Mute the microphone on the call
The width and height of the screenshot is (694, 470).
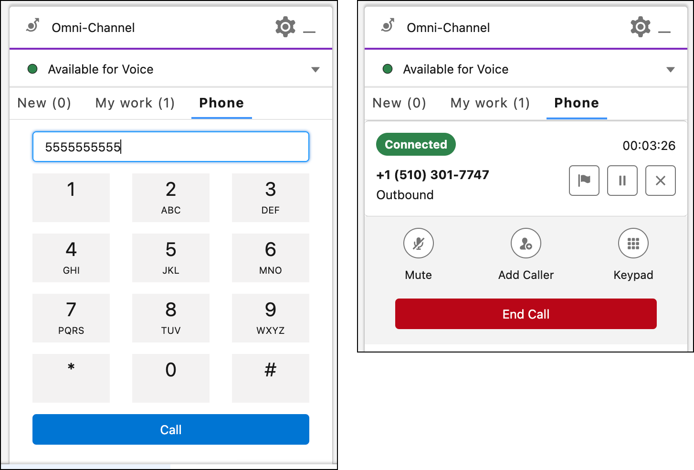pyautogui.click(x=418, y=244)
